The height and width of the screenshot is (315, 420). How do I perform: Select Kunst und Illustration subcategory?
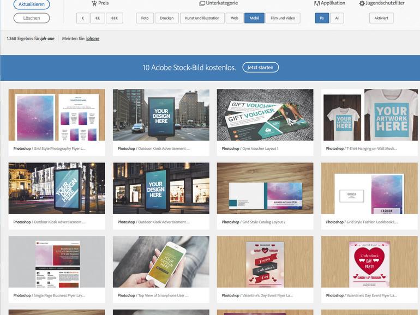(x=202, y=18)
